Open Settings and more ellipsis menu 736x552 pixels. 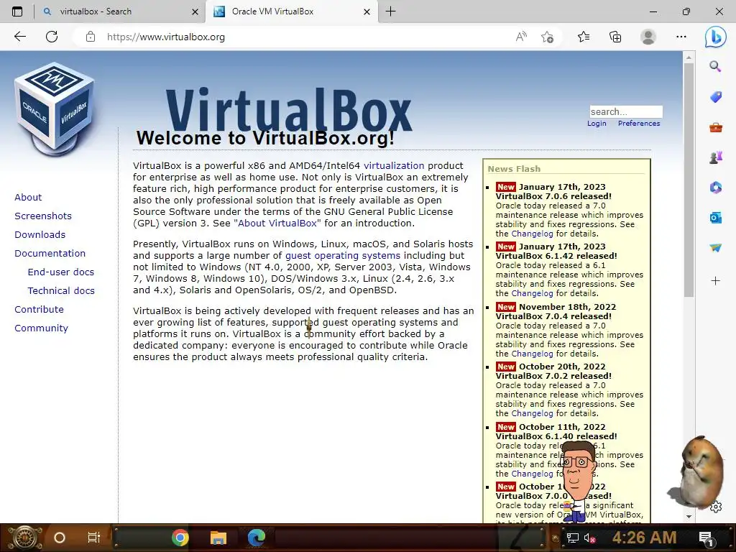[x=681, y=37]
